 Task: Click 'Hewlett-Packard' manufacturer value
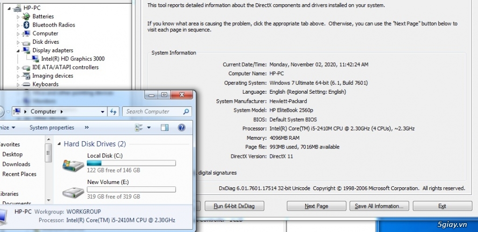click(x=288, y=101)
